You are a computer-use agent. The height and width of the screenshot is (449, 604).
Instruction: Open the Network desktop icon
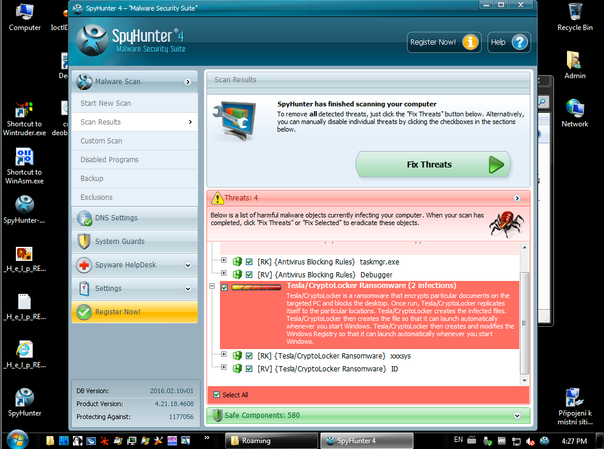click(x=575, y=113)
